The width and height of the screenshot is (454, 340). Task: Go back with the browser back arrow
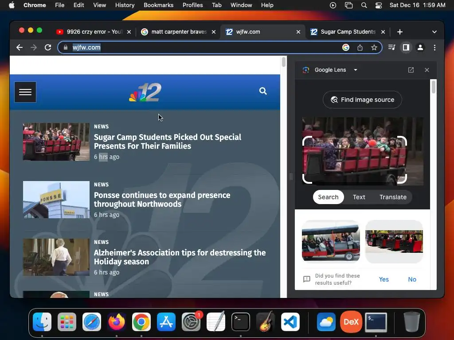(20, 47)
